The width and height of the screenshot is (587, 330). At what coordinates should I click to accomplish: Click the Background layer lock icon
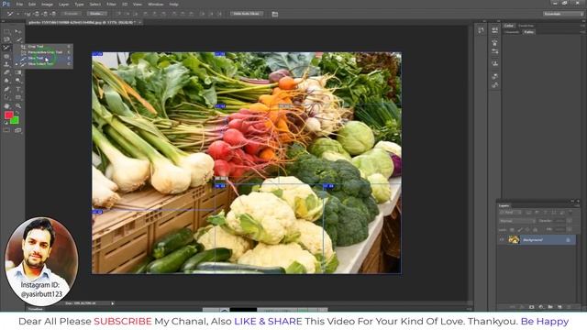pos(568,240)
